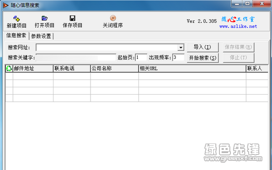The width and height of the screenshot is (272, 170).
Task: Click the orange app icon in title bar
Action: tap(5, 5)
